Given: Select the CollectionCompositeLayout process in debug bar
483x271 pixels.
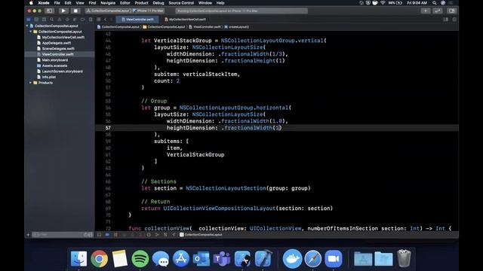Looking at the screenshot, I should [201, 235].
